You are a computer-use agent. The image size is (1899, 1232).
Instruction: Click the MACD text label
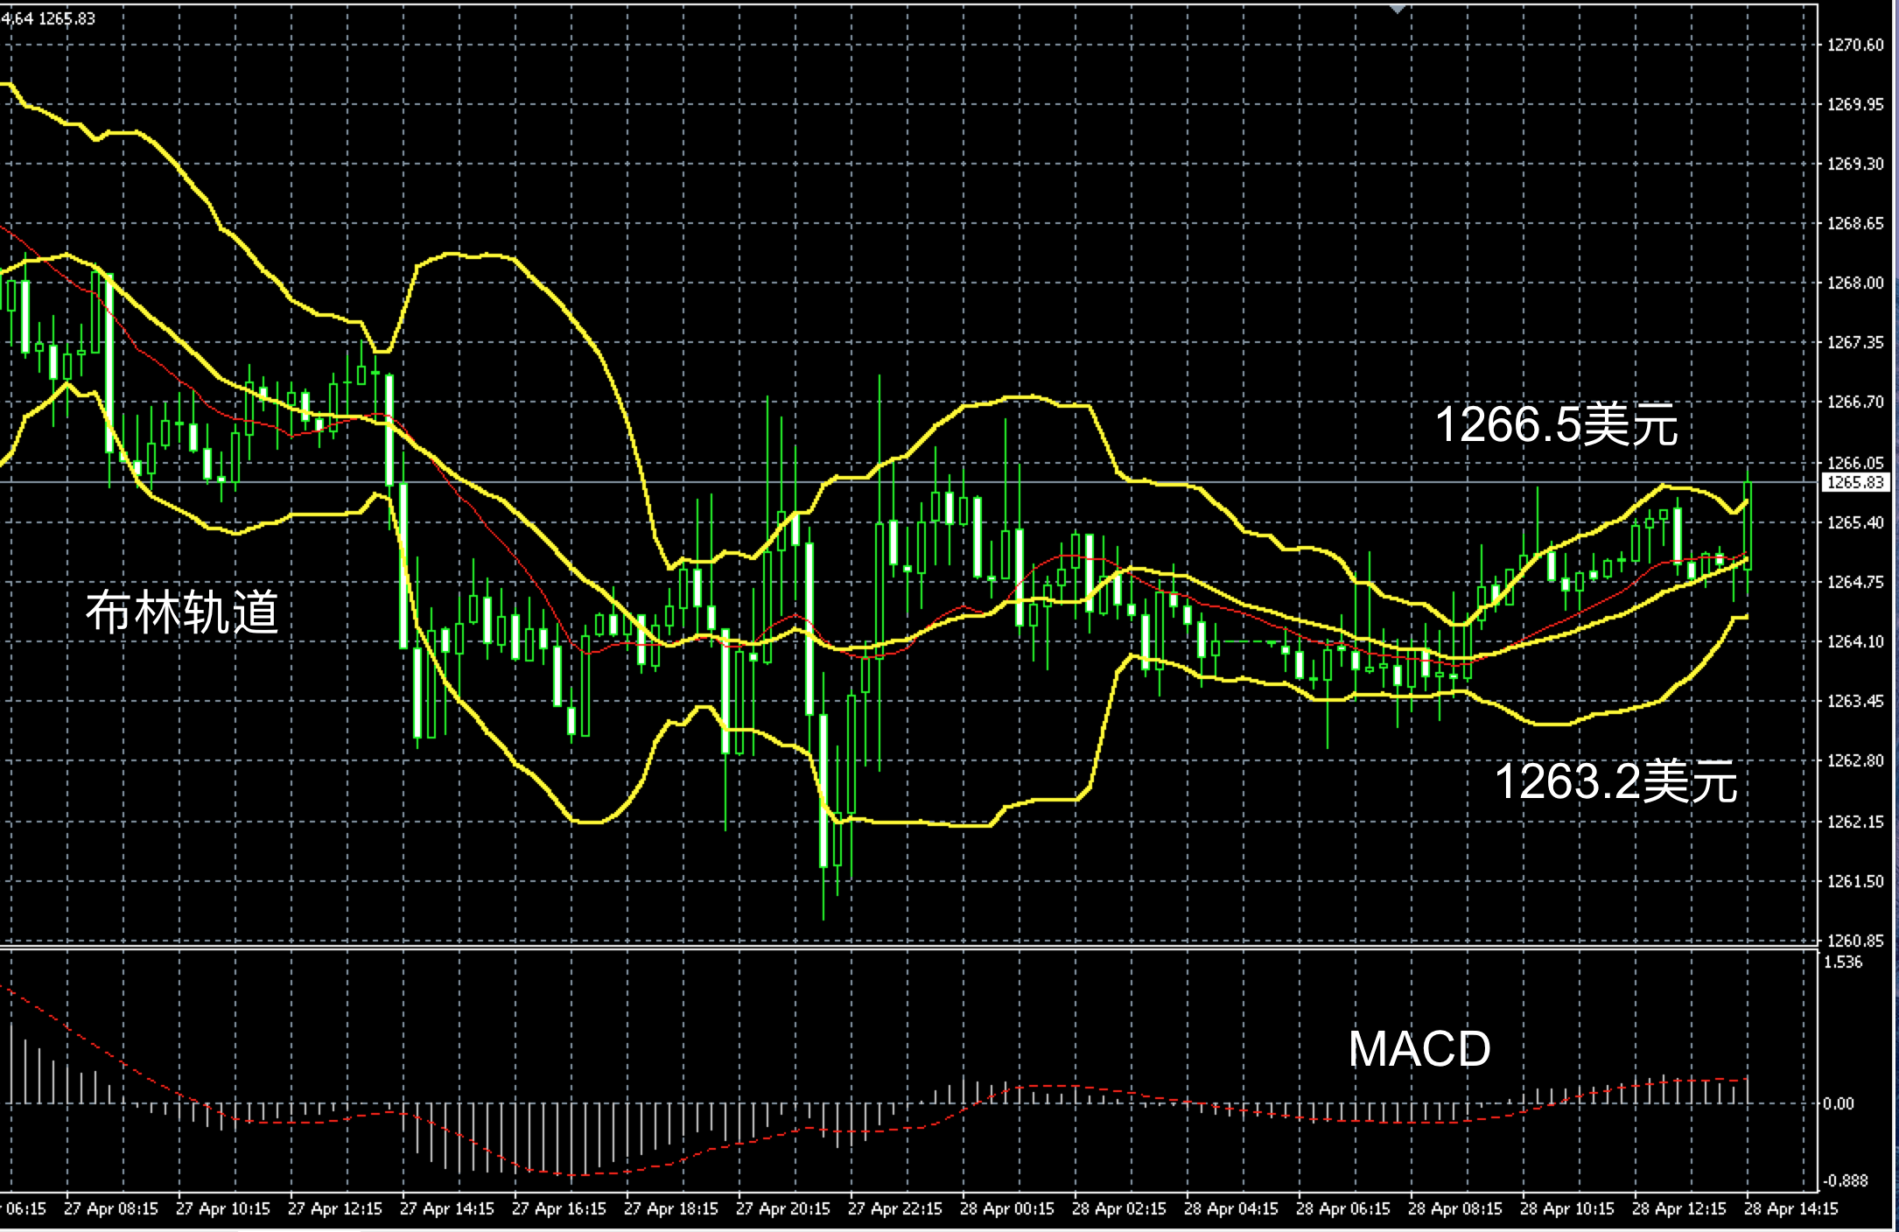pyautogui.click(x=1419, y=1048)
